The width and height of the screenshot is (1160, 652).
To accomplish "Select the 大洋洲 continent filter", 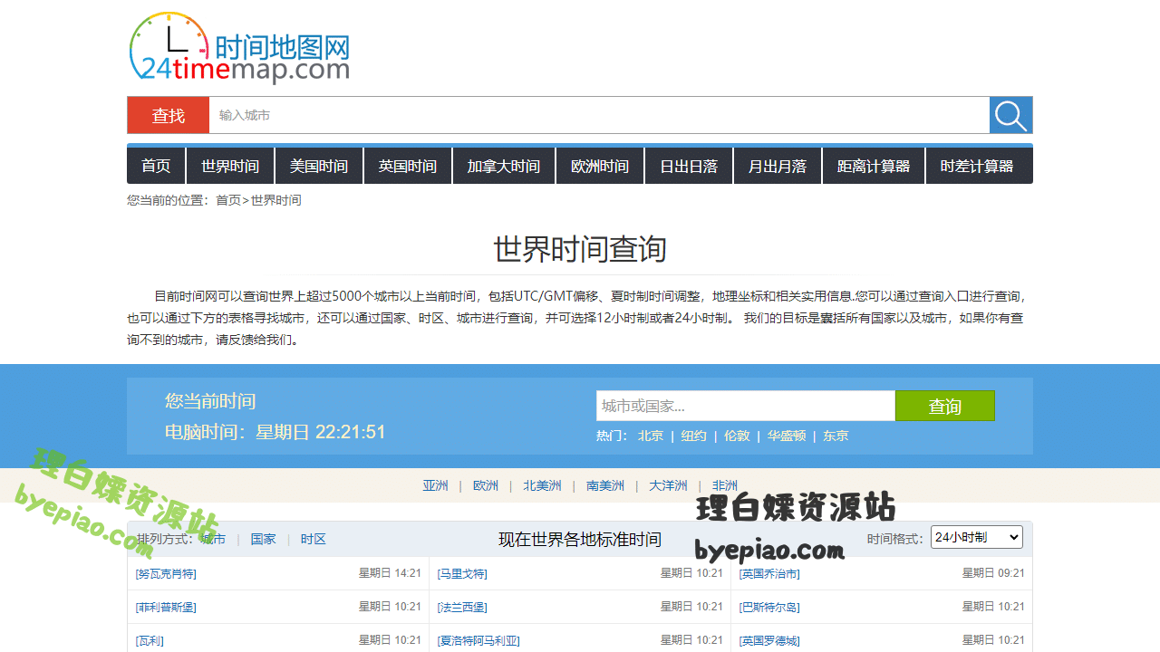I will (x=668, y=485).
